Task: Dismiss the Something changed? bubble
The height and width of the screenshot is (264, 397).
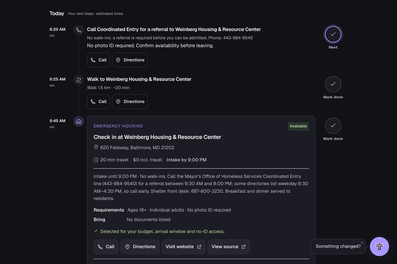Action: (x=362, y=243)
